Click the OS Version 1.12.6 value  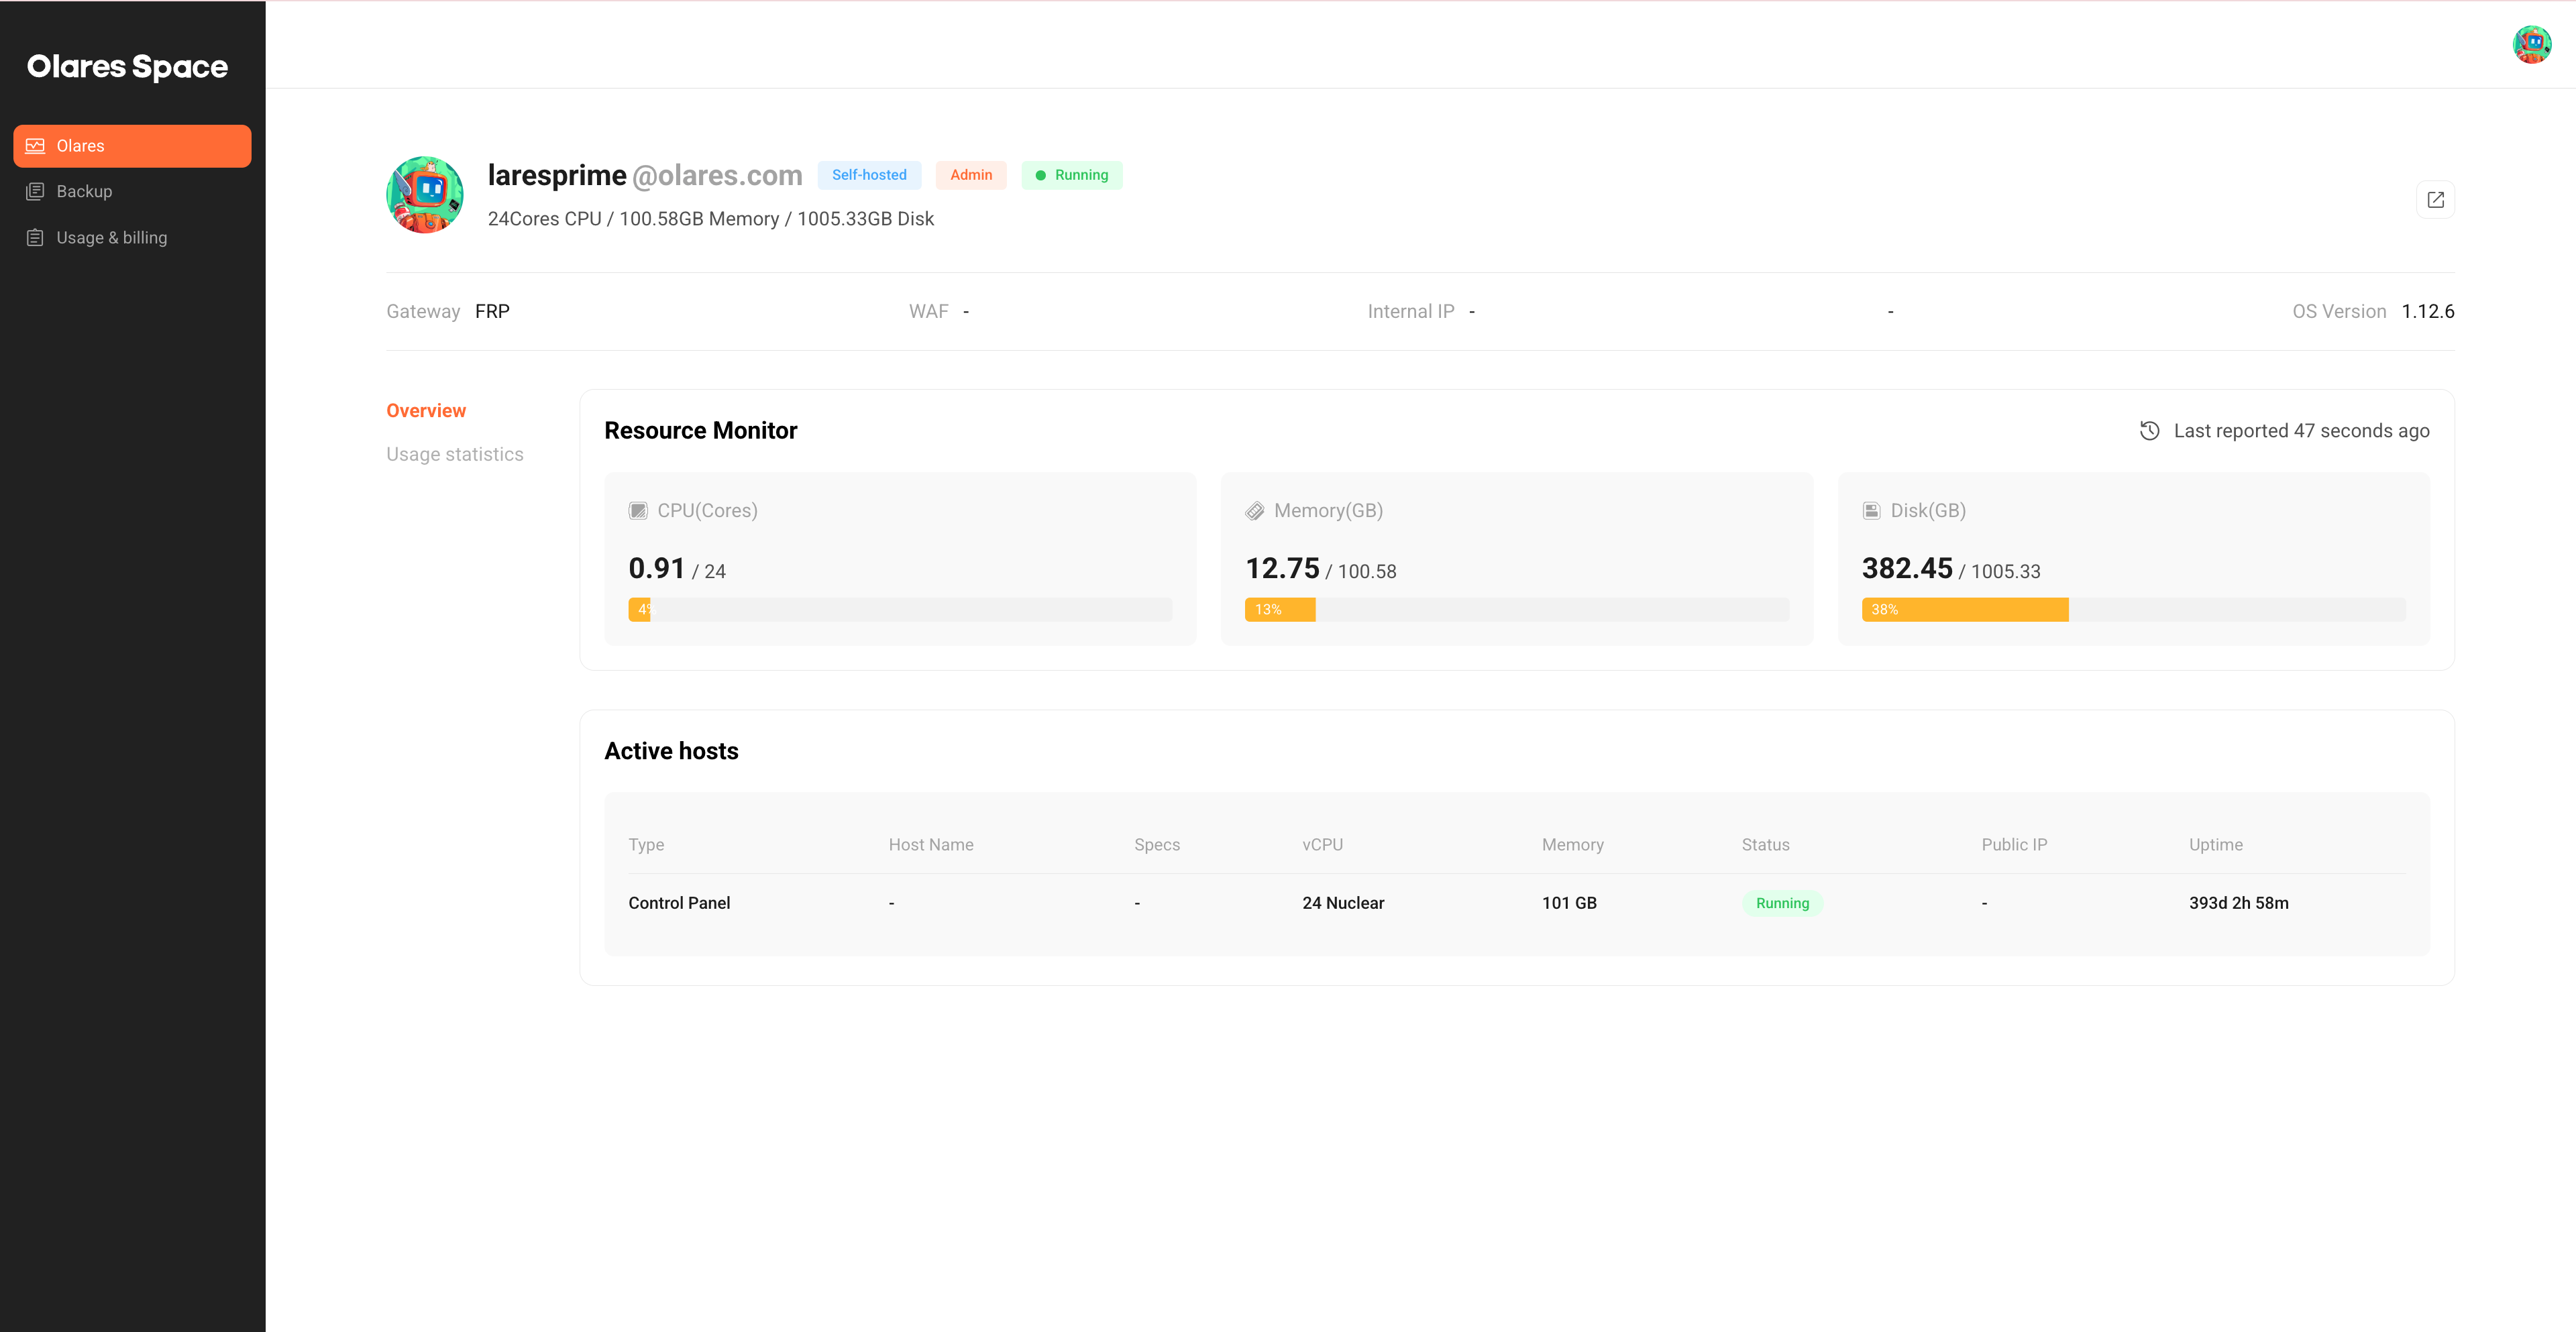[x=2428, y=312]
